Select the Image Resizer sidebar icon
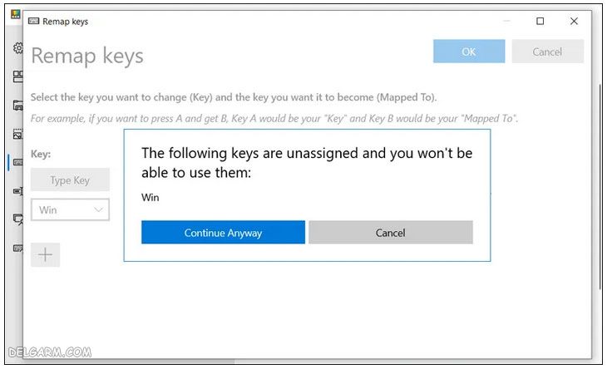 coord(17,134)
